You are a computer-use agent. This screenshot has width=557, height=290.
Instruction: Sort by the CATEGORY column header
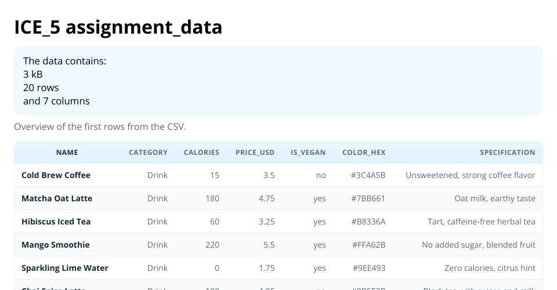[148, 153]
